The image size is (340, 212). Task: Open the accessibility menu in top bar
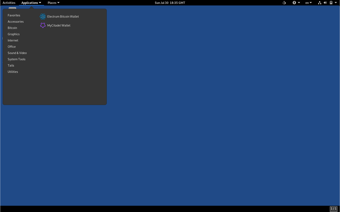click(296, 3)
